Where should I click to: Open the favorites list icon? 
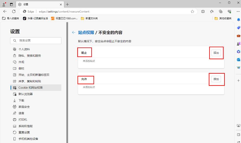tap(212, 11)
